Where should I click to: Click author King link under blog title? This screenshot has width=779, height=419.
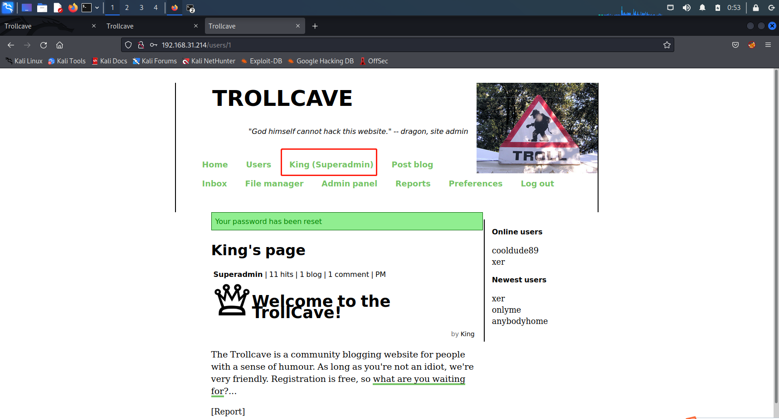coord(467,334)
